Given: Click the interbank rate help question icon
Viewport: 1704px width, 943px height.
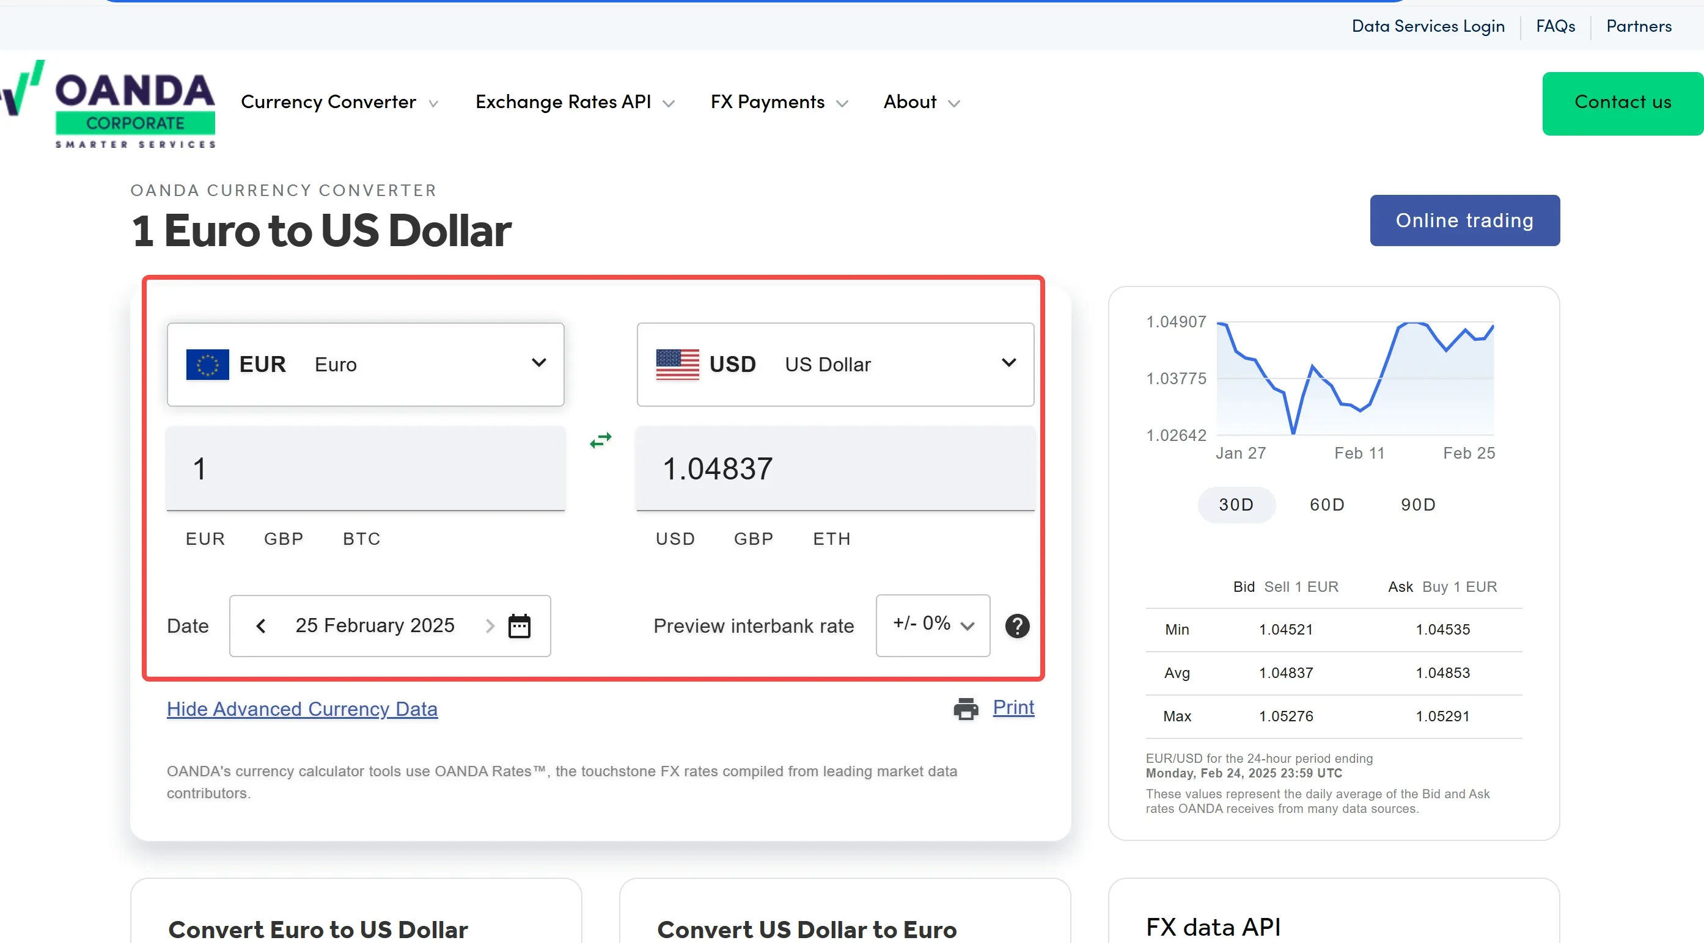Looking at the screenshot, I should point(1018,626).
